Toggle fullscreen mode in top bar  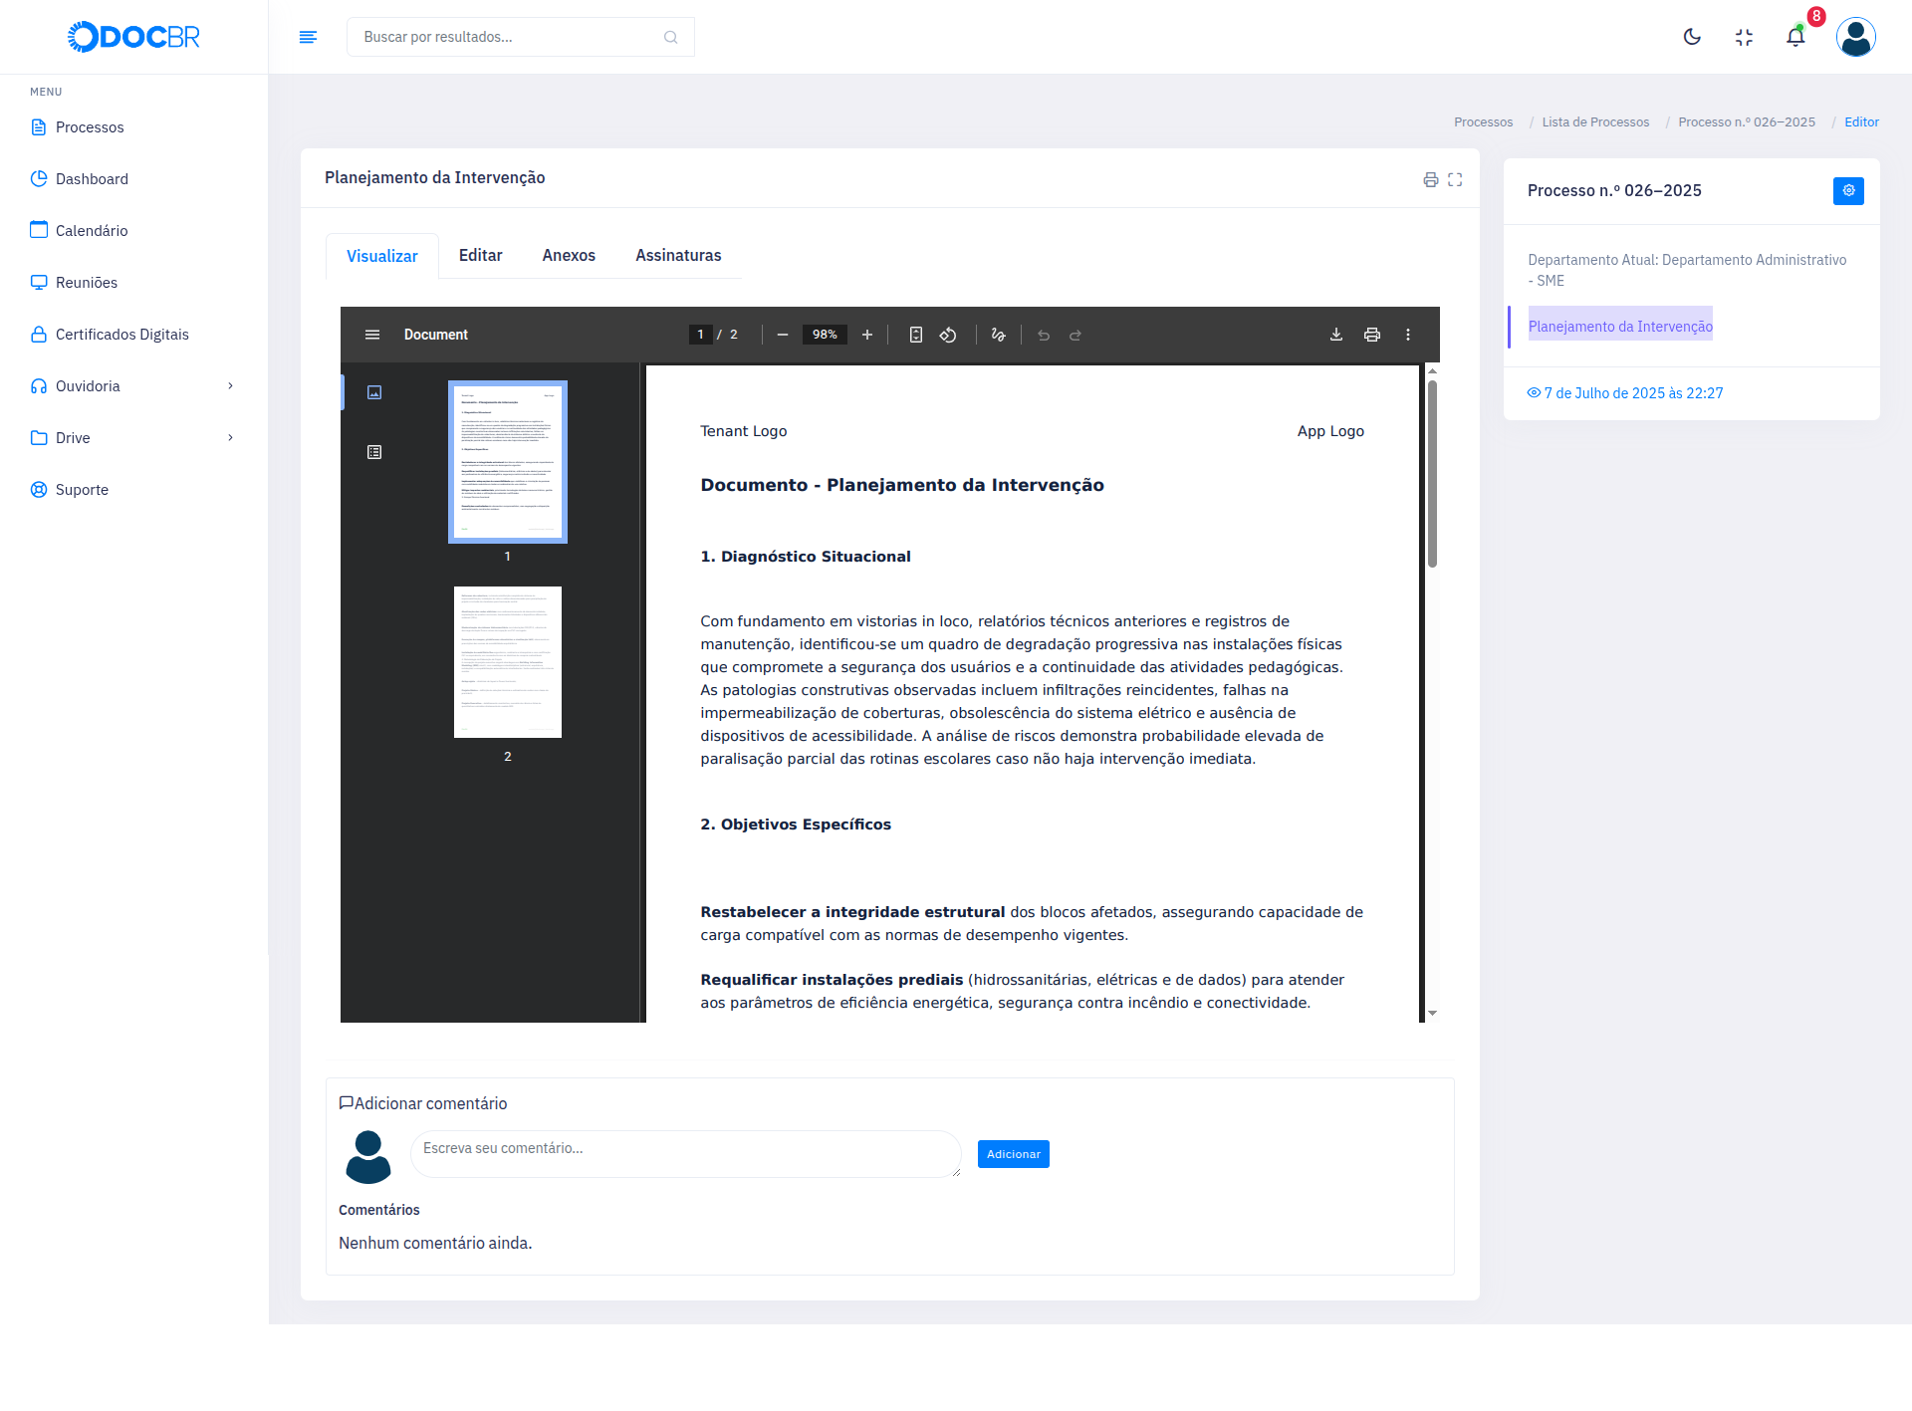pos(1744,37)
